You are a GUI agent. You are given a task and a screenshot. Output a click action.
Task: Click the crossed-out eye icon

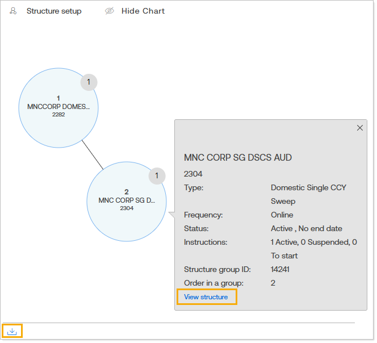pyautogui.click(x=110, y=11)
